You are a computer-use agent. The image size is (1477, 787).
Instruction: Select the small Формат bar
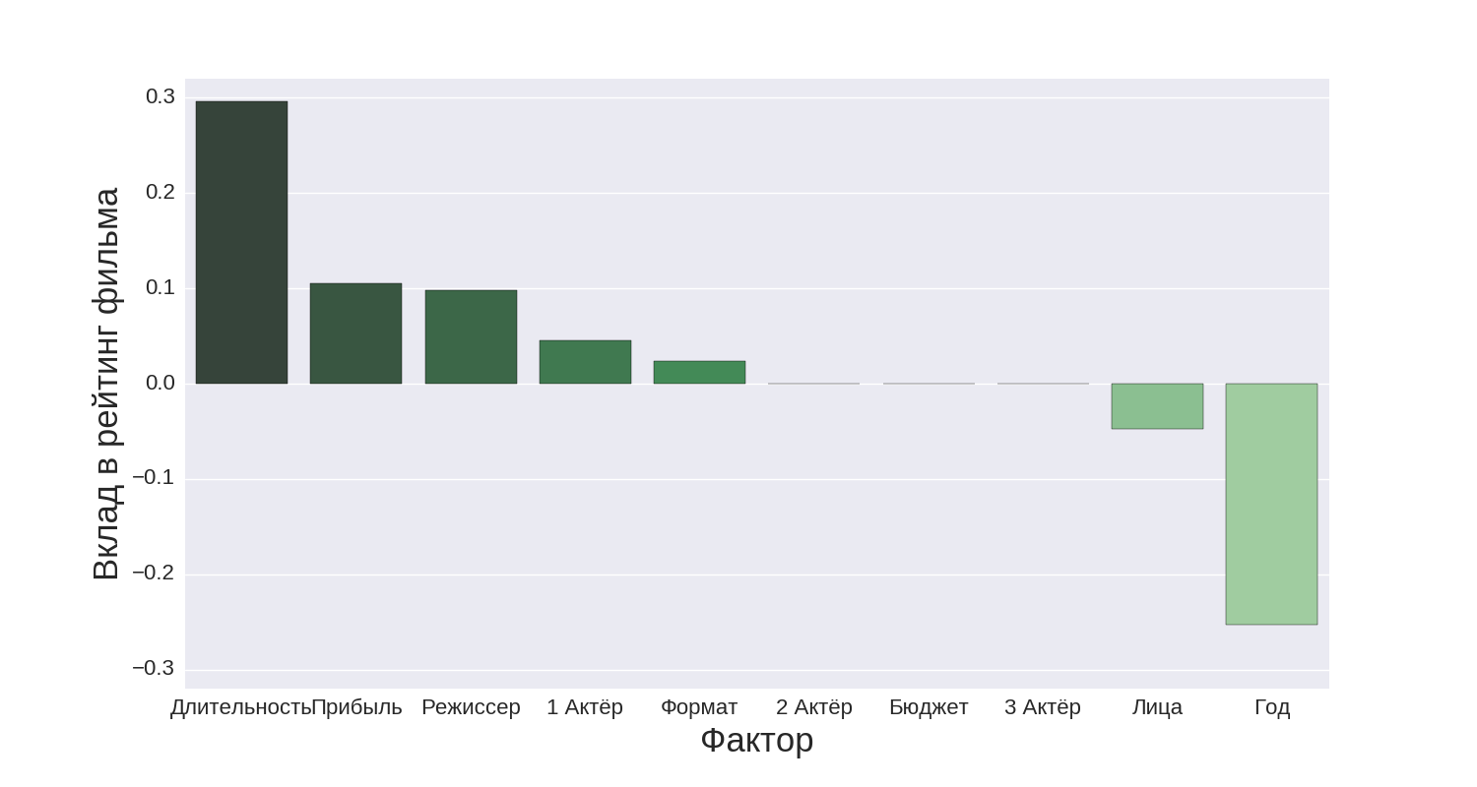click(699, 372)
